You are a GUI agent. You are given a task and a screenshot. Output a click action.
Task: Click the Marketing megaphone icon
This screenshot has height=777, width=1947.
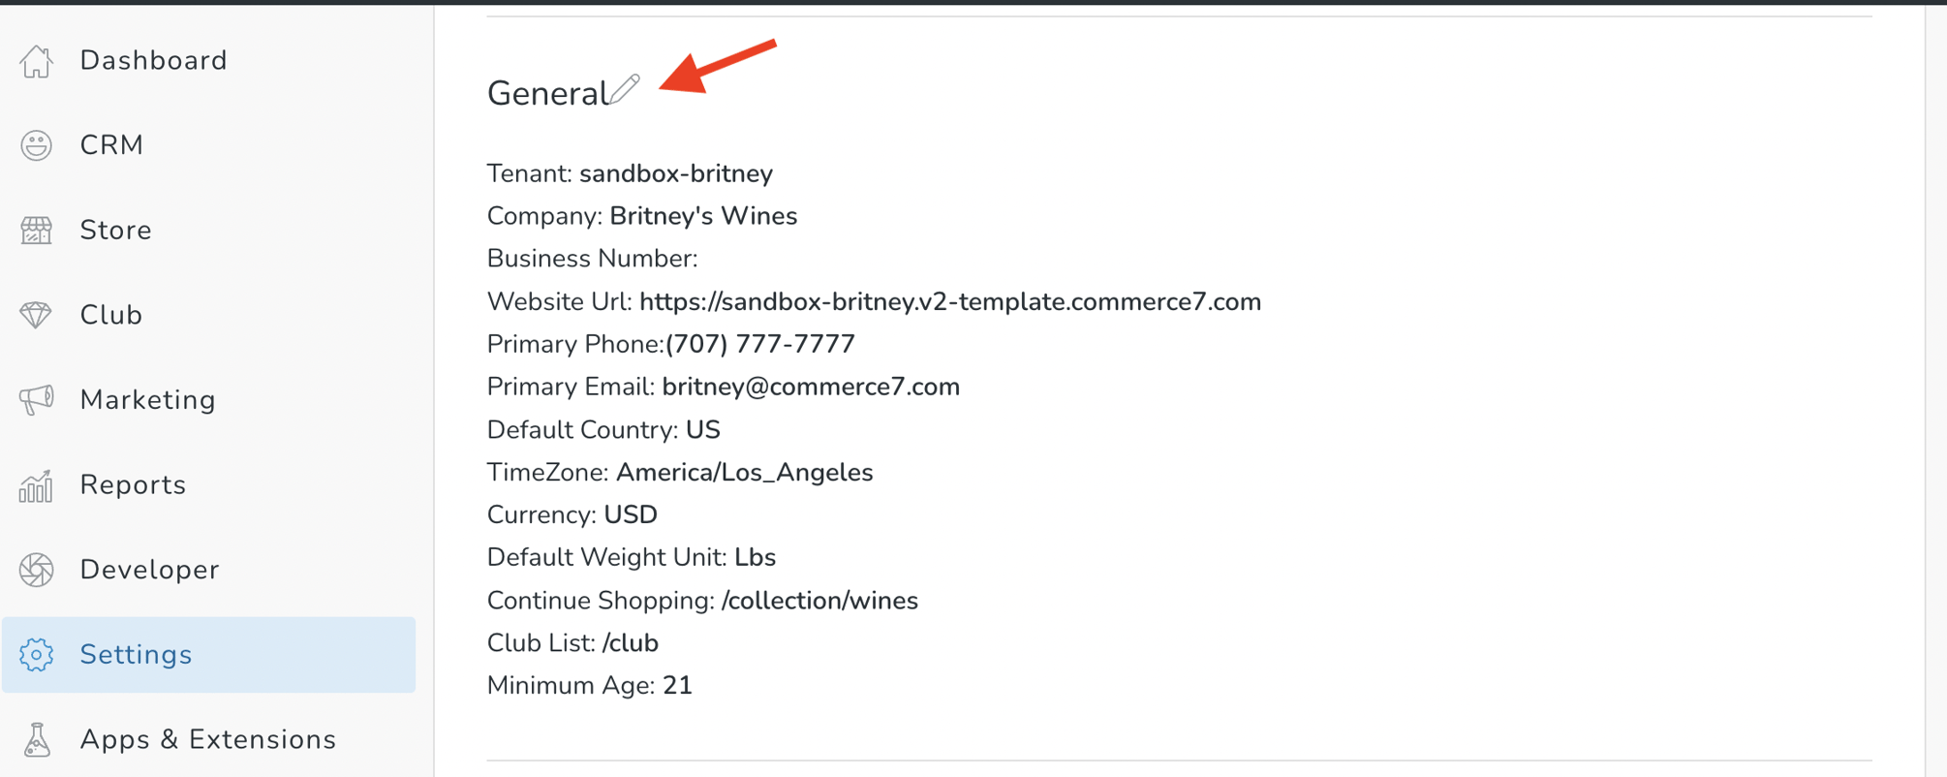(x=37, y=400)
